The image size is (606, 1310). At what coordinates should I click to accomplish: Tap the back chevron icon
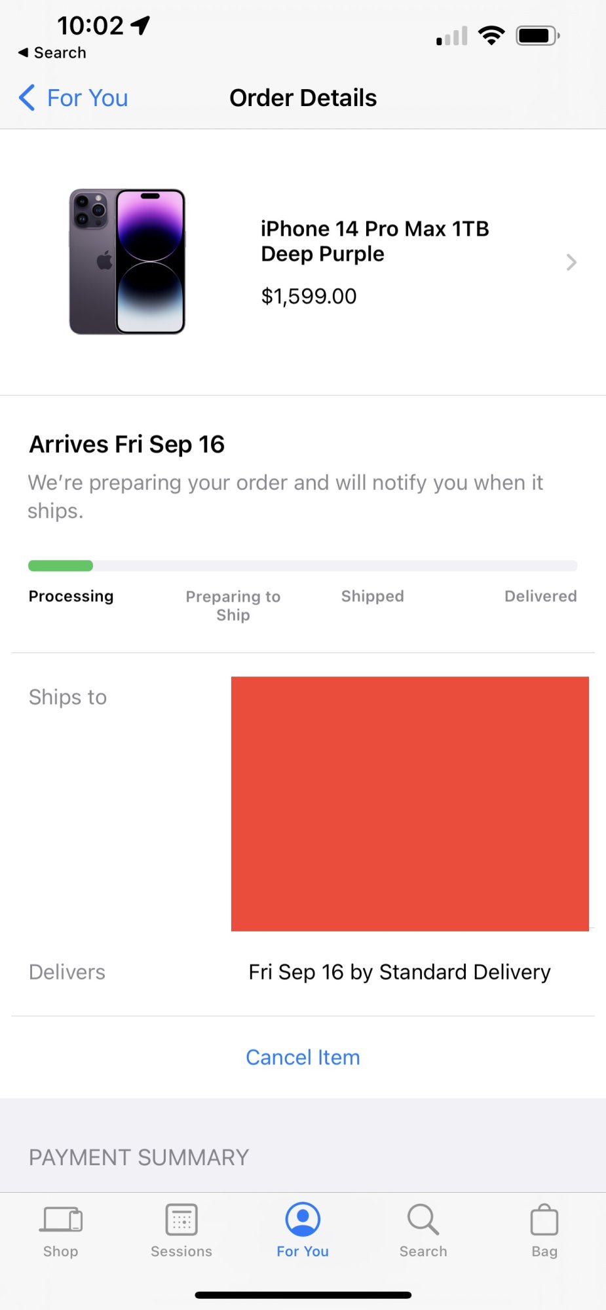click(27, 98)
